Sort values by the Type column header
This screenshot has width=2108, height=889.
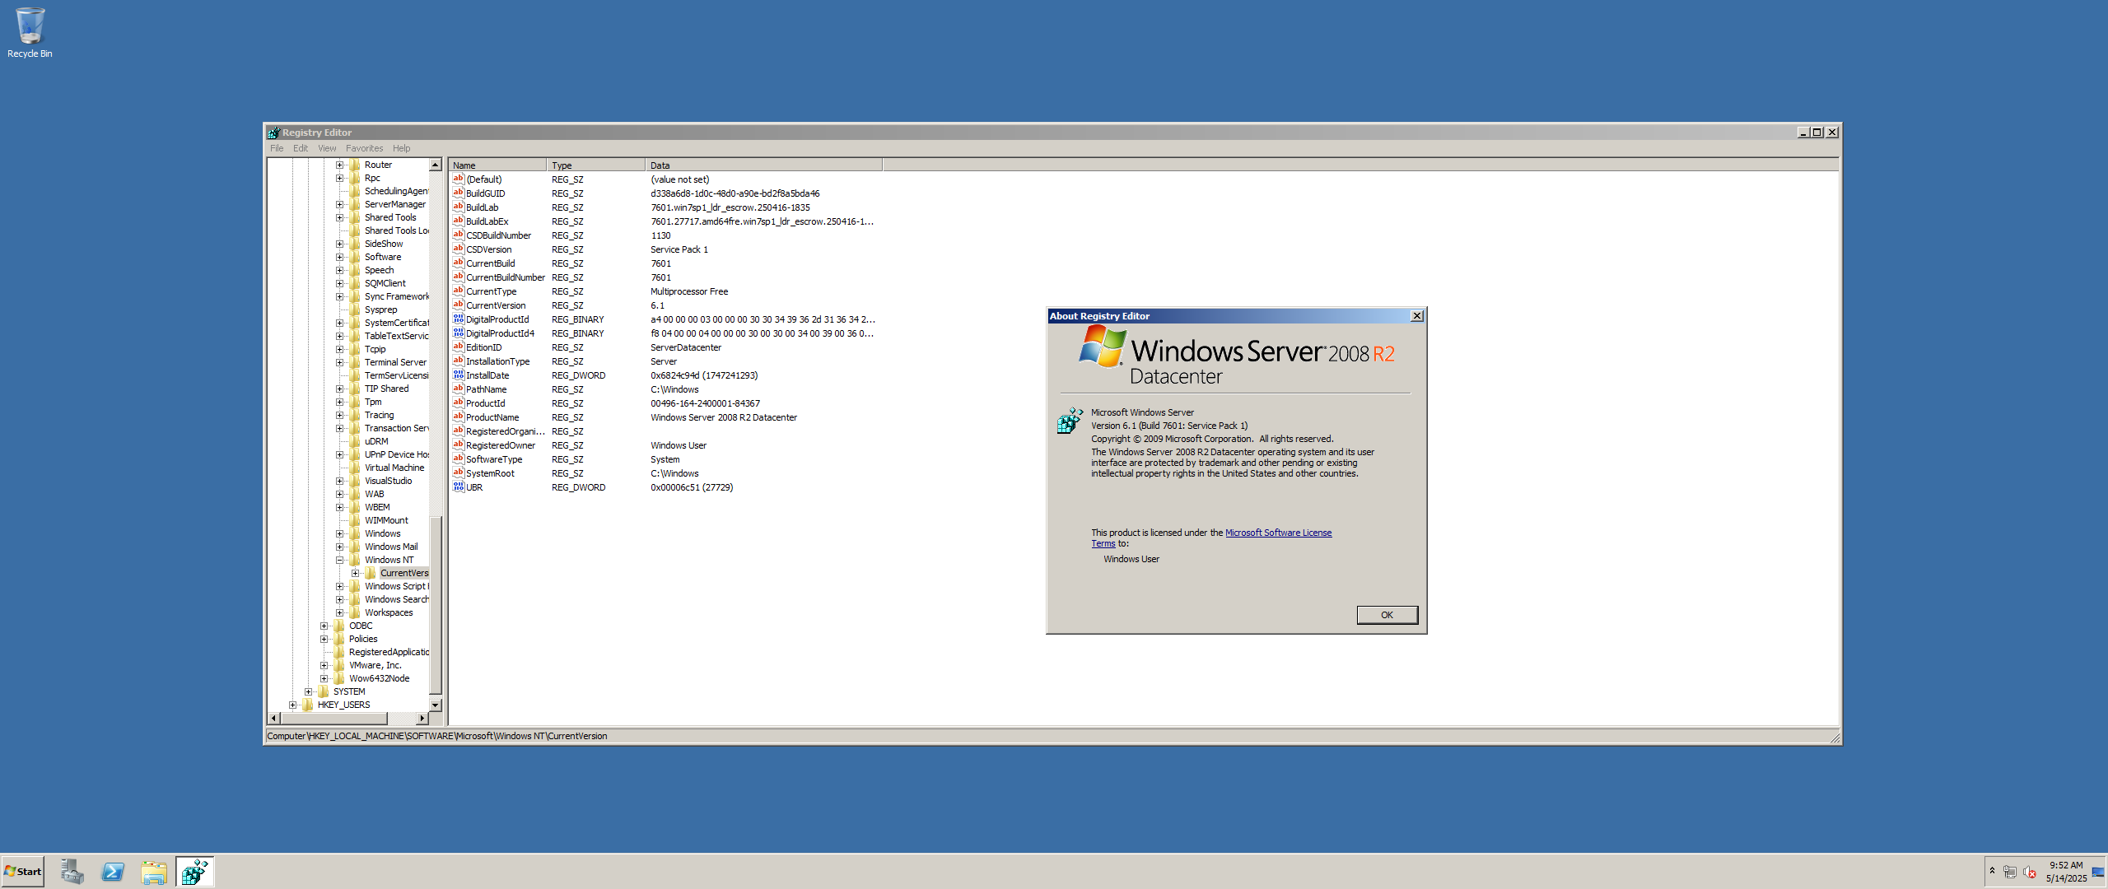coord(596,165)
